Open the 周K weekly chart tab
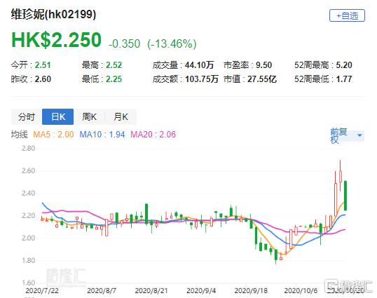This screenshot has height=298, width=377. (x=89, y=117)
